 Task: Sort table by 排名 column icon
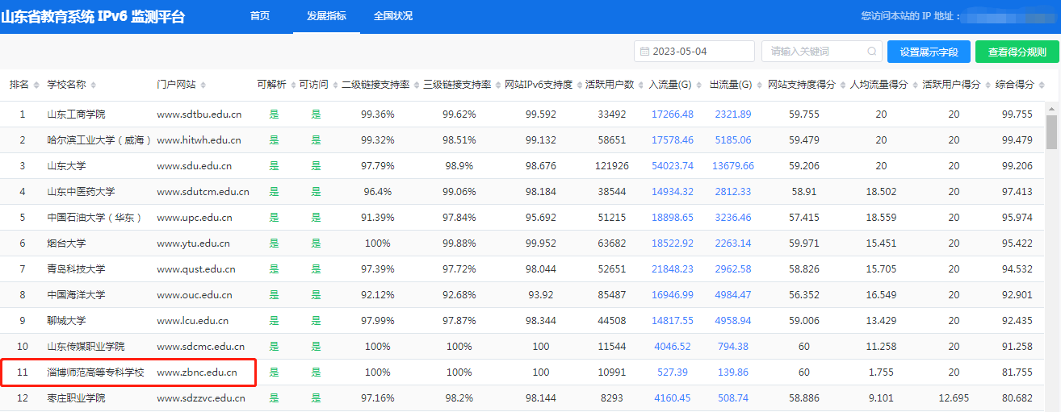(36, 85)
